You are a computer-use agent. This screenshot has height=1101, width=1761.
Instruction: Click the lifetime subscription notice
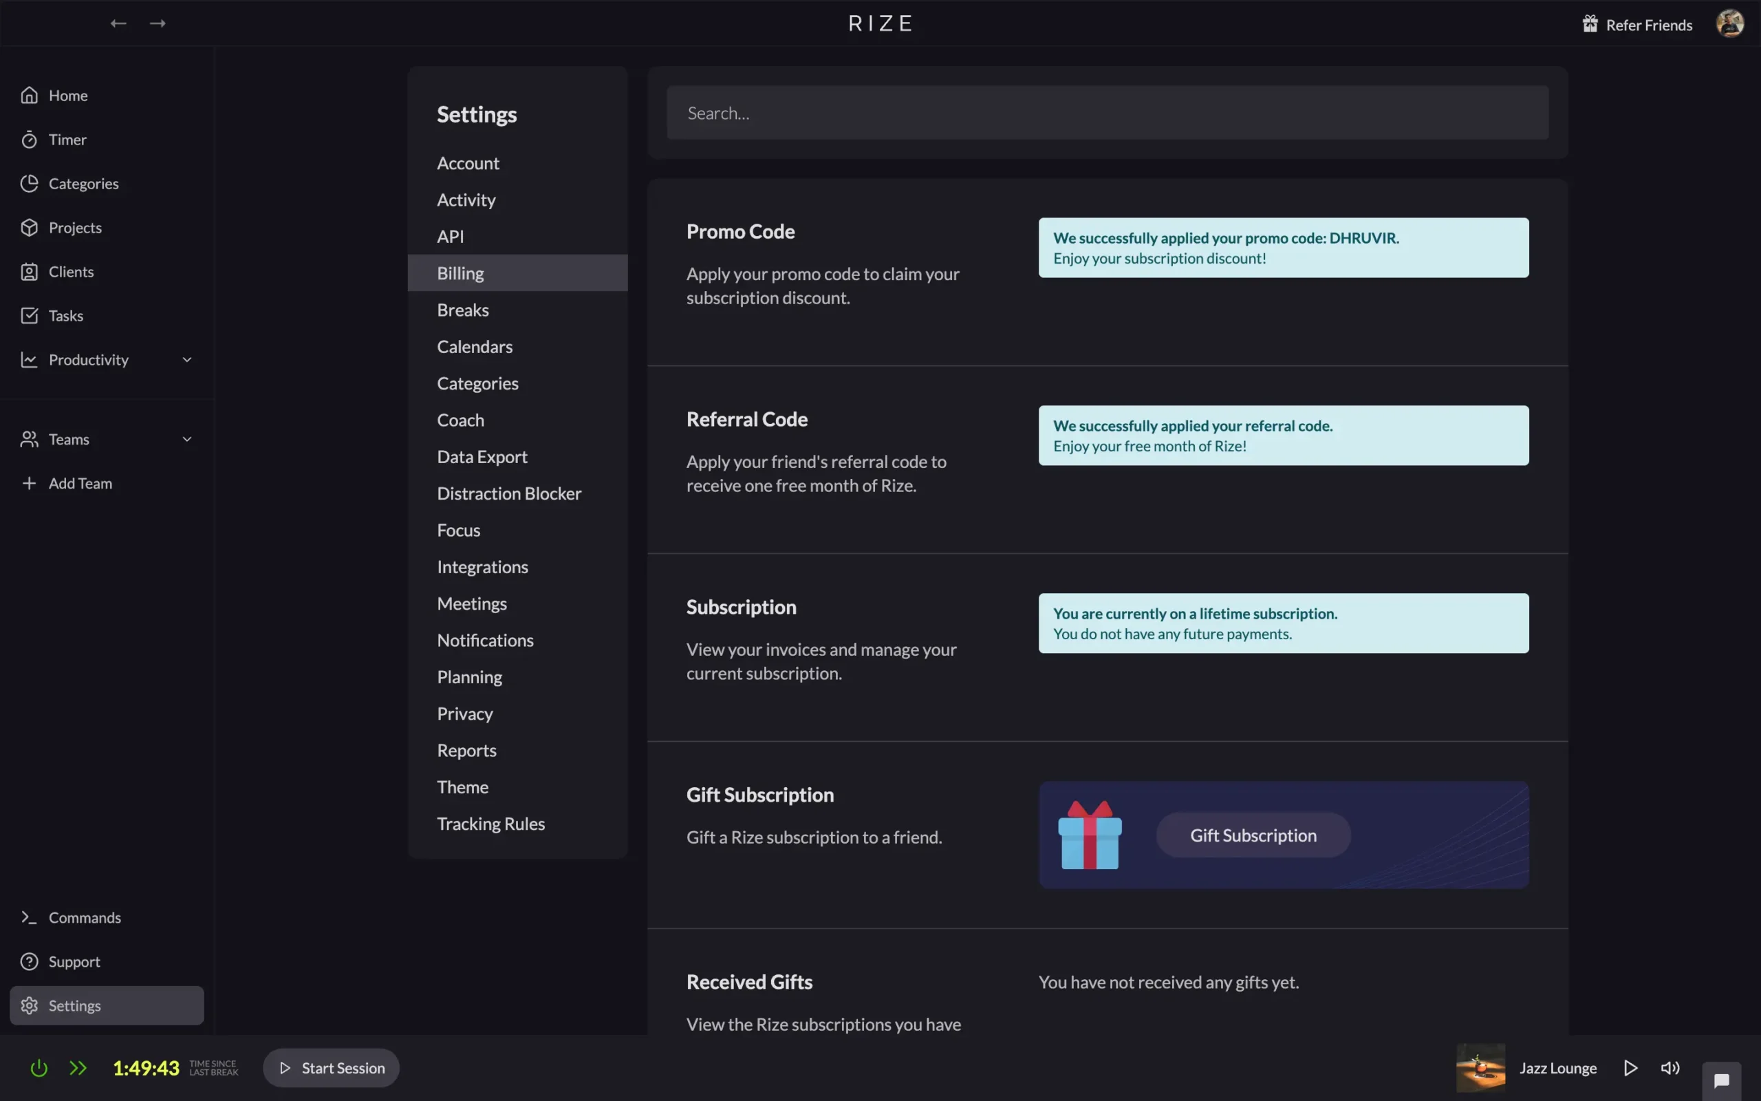pyautogui.click(x=1283, y=623)
